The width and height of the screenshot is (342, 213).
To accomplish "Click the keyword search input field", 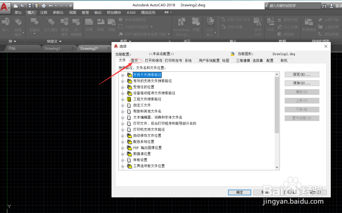I will coord(294,6).
